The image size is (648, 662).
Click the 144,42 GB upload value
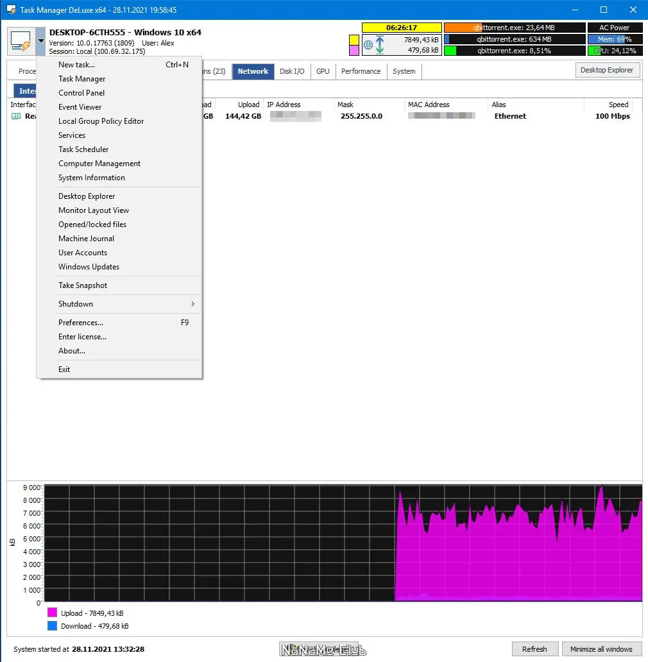[x=243, y=116]
